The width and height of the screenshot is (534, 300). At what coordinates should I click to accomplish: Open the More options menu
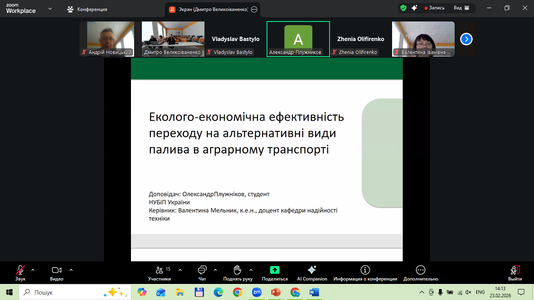[421, 273]
